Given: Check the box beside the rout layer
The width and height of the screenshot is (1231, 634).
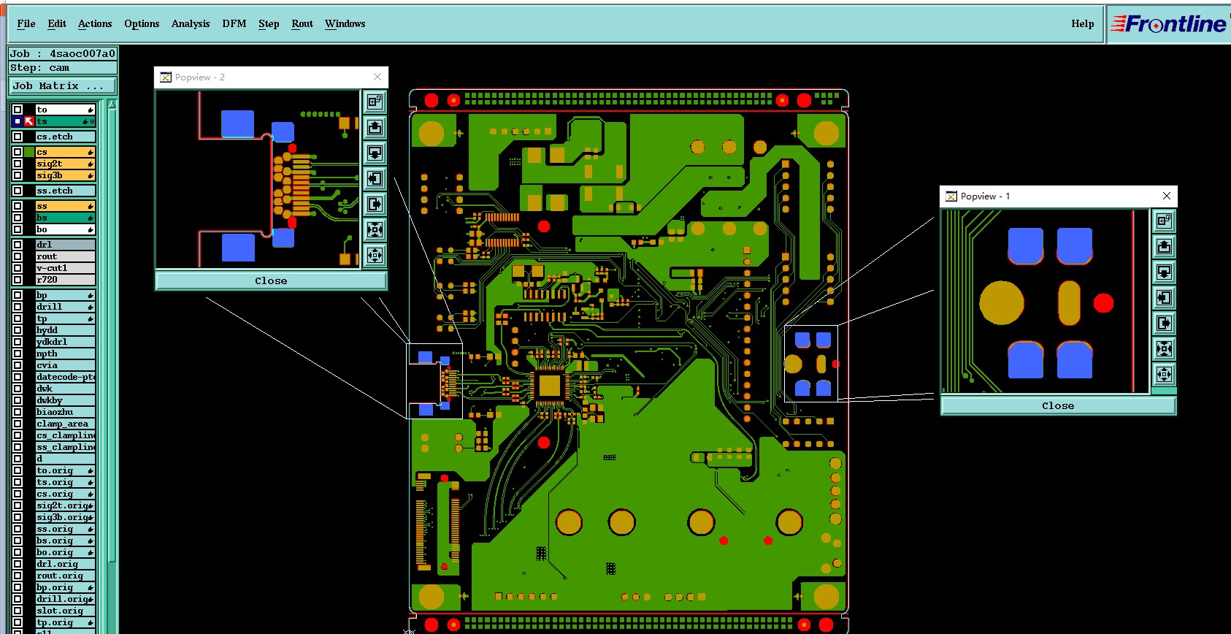Looking at the screenshot, I should [x=18, y=256].
